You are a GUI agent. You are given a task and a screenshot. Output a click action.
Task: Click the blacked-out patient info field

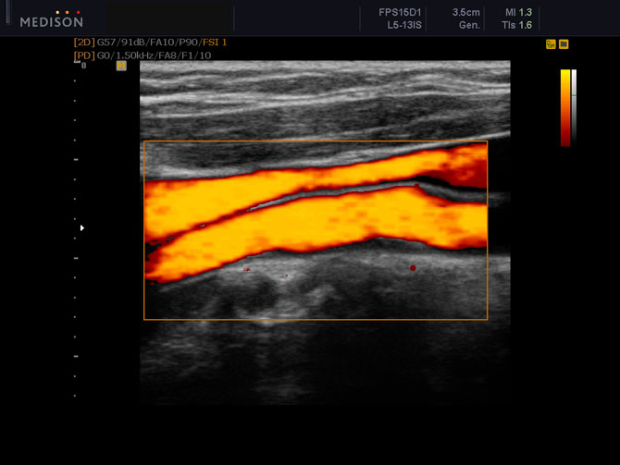click(x=168, y=18)
